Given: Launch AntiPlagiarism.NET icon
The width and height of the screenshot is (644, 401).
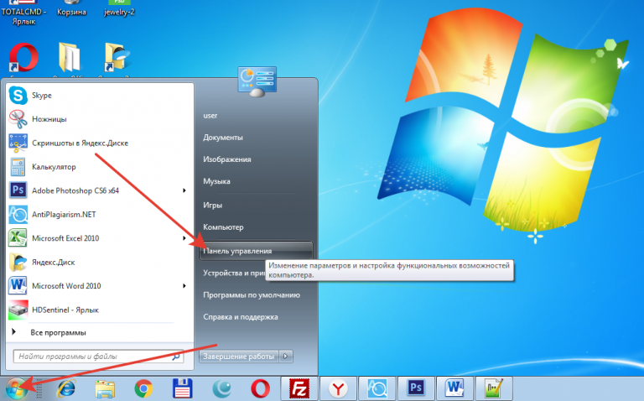Looking at the screenshot, I should pos(18,215).
